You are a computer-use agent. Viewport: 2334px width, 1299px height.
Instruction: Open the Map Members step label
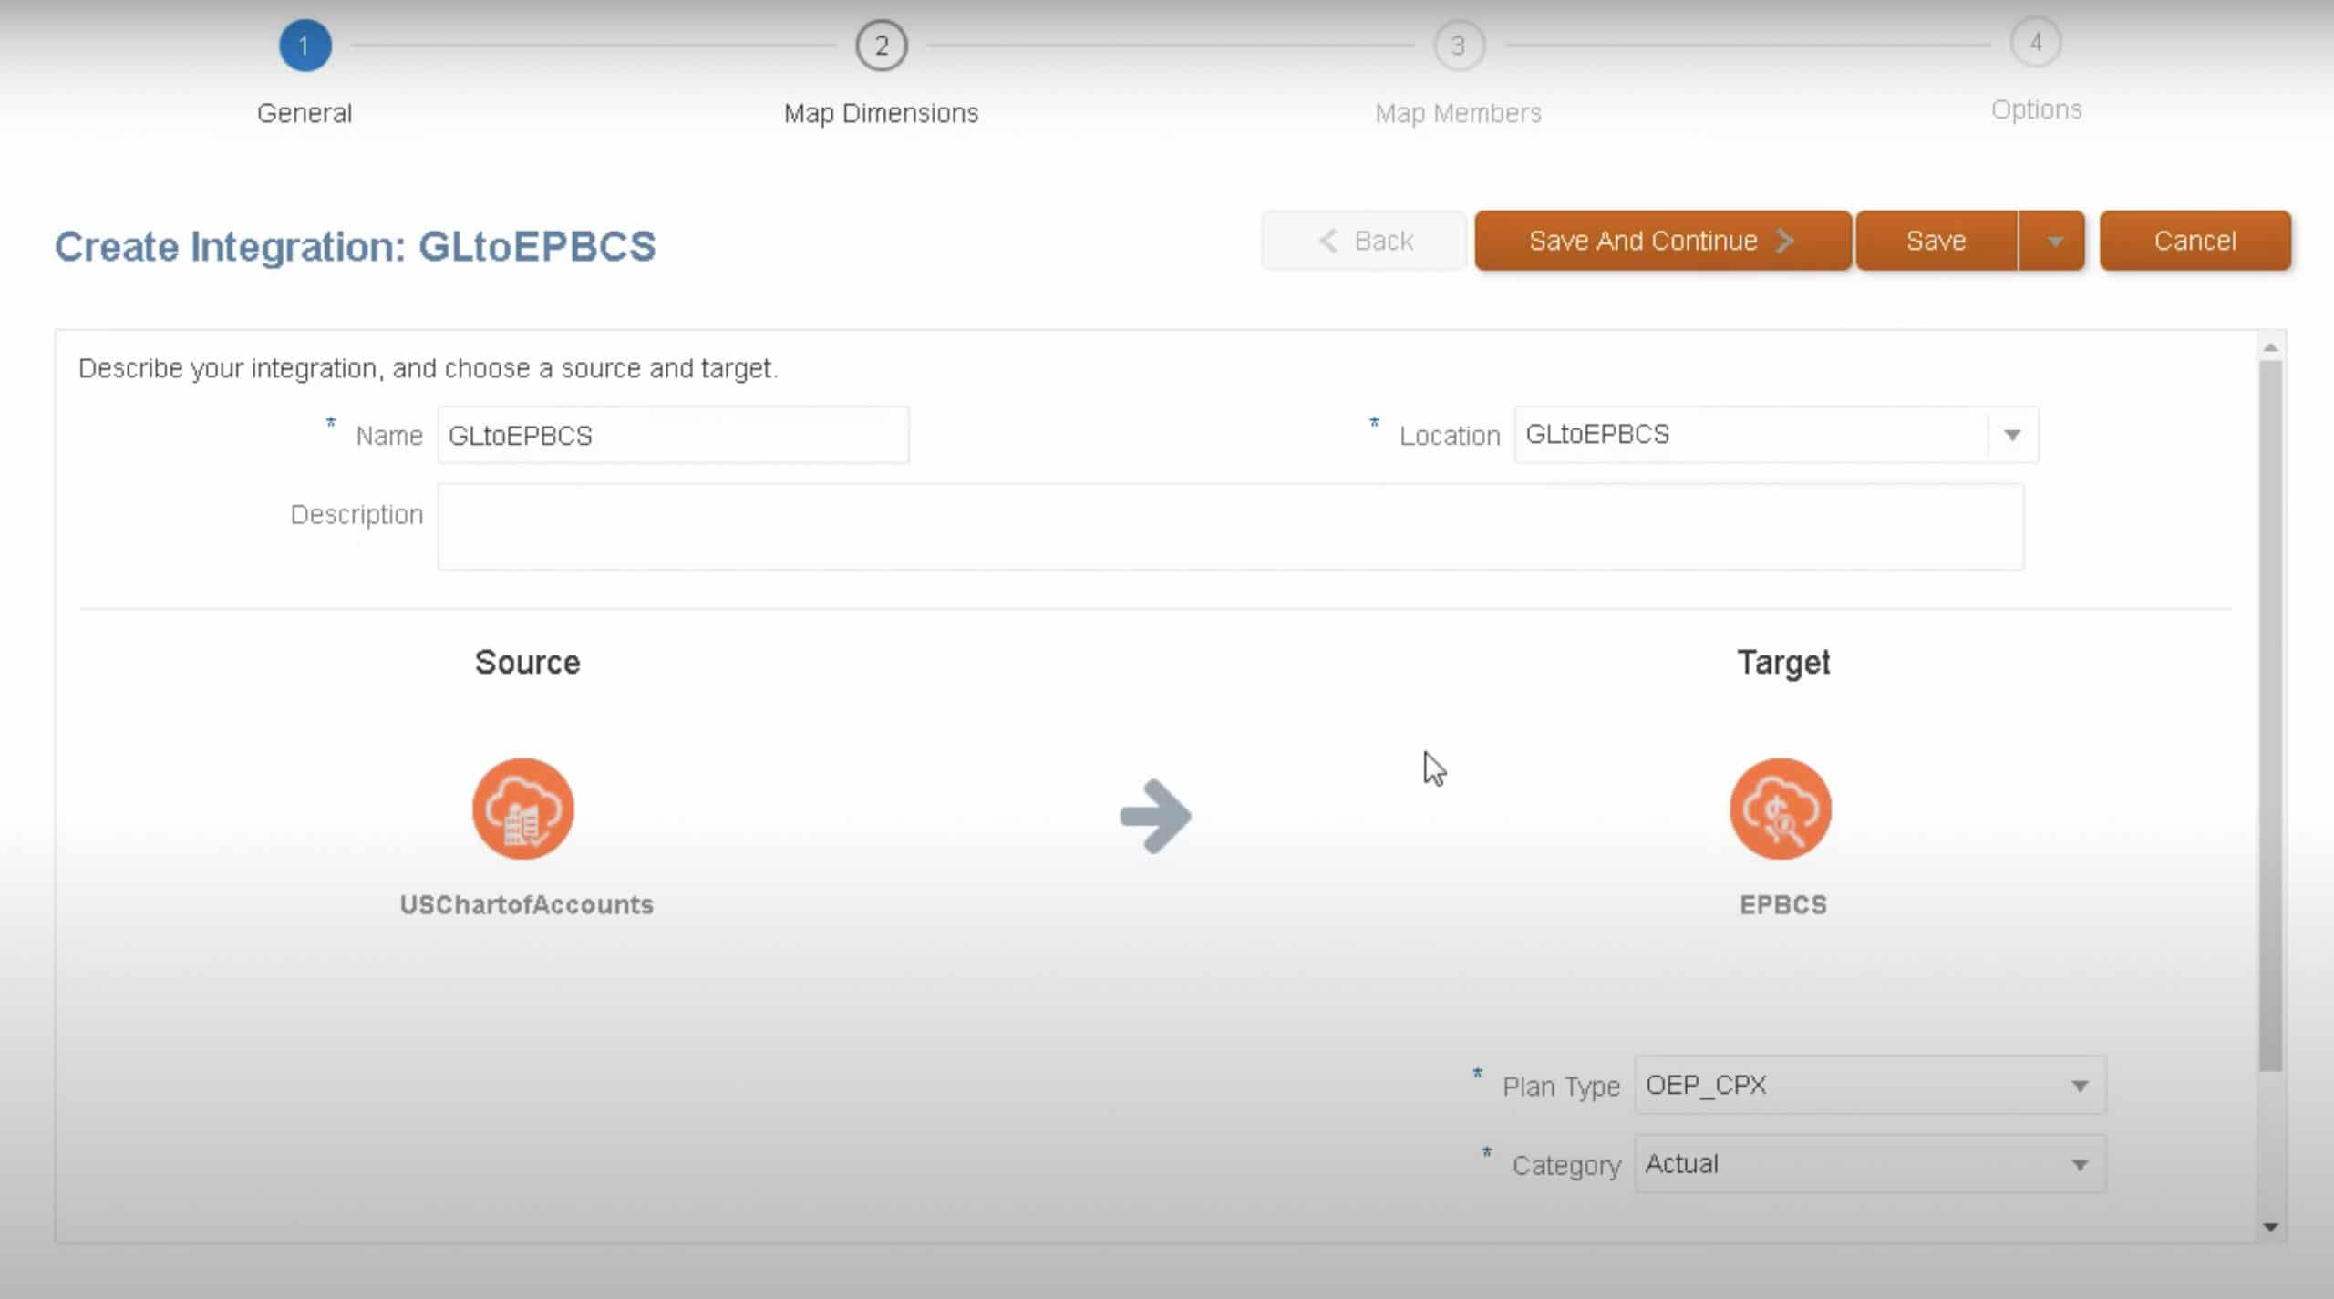click(x=1458, y=113)
